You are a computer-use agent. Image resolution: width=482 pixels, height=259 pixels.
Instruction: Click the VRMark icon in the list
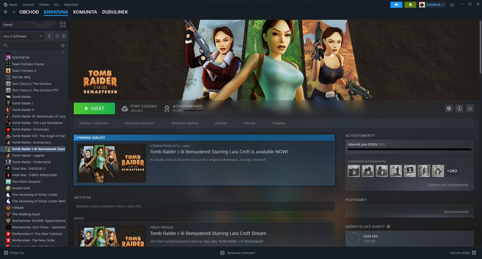pos(8,208)
